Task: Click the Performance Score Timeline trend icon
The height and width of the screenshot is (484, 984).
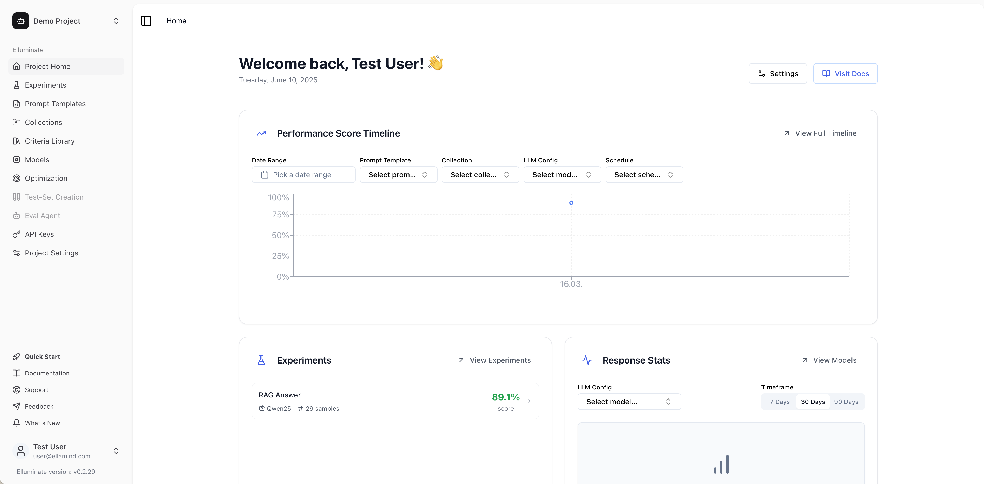Action: pyautogui.click(x=261, y=133)
